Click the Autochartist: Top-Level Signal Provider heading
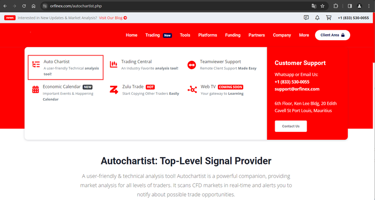This screenshot has width=375, height=200. (186, 161)
